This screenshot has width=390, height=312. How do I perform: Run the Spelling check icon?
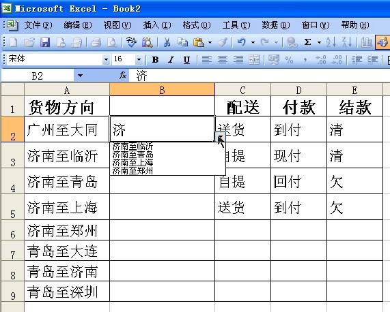click(x=131, y=42)
